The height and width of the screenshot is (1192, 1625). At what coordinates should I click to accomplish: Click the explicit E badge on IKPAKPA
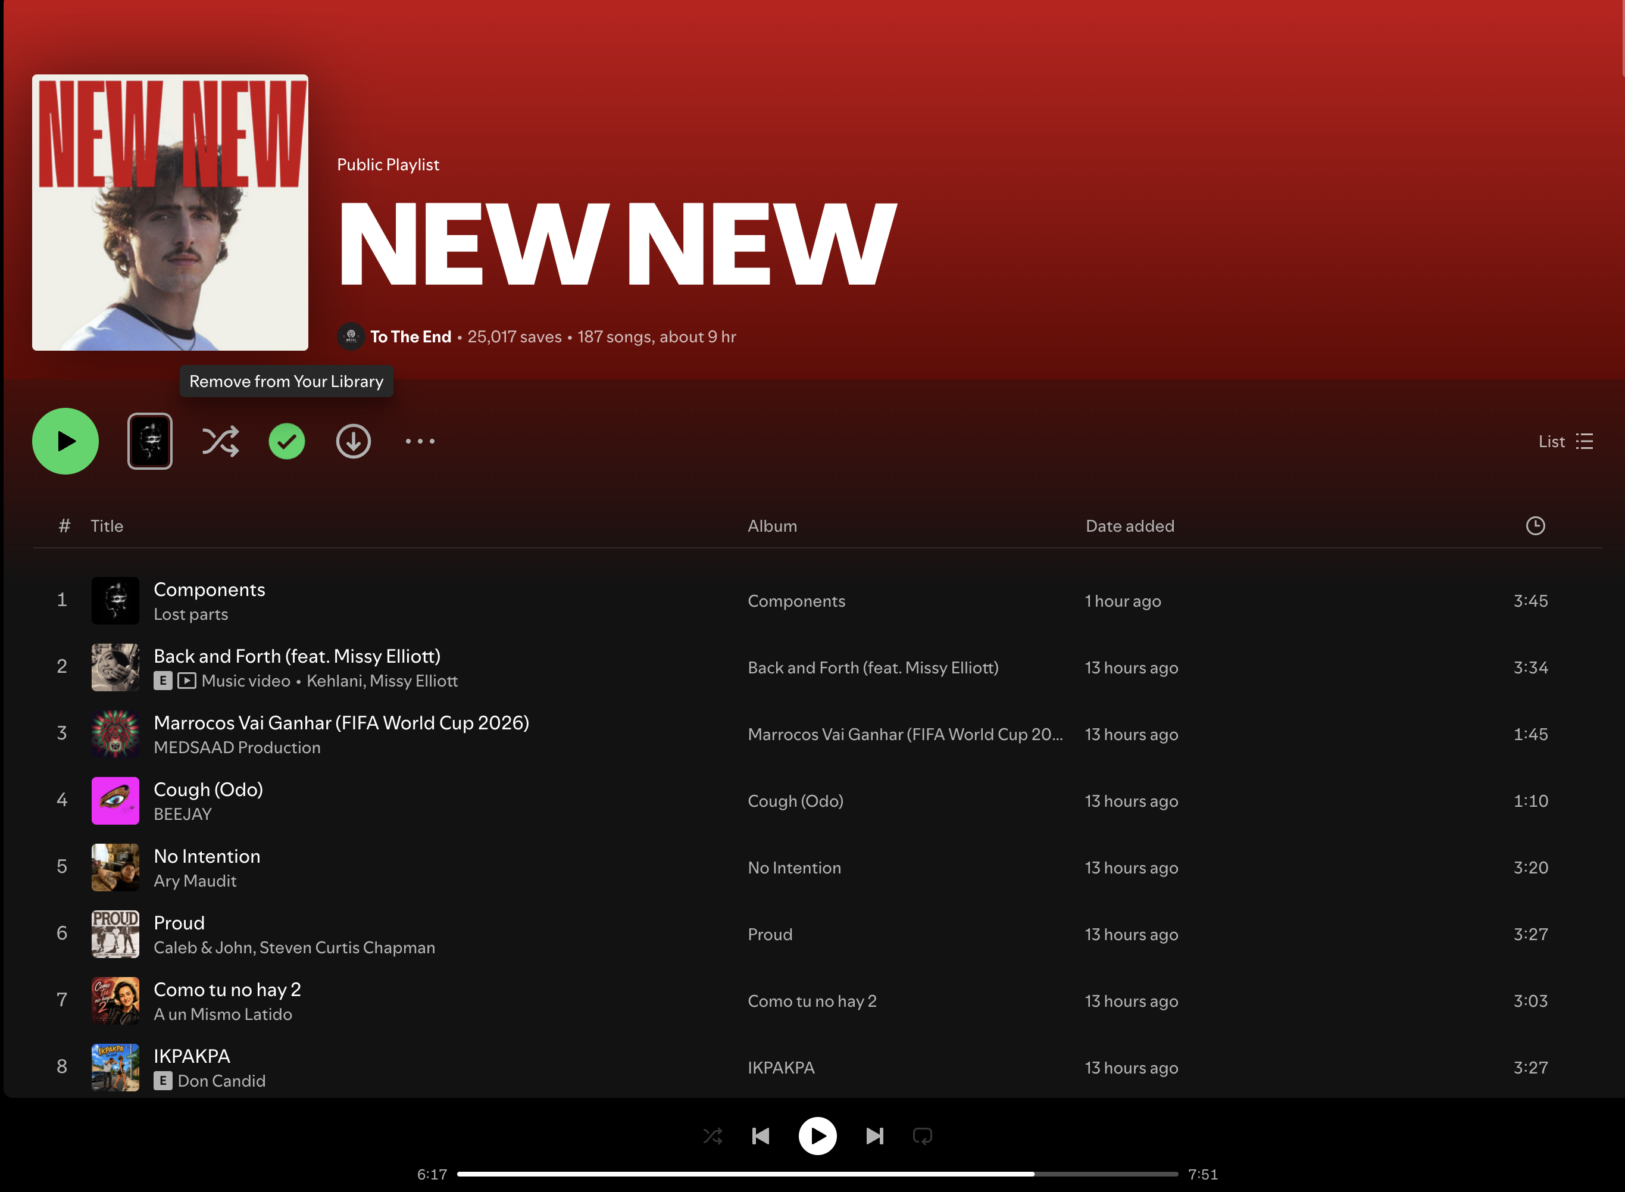point(163,1081)
